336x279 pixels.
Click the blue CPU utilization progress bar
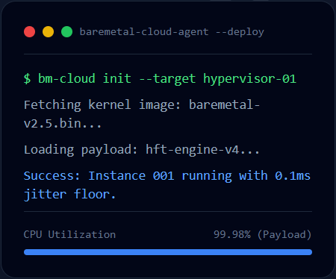[x=168, y=252]
